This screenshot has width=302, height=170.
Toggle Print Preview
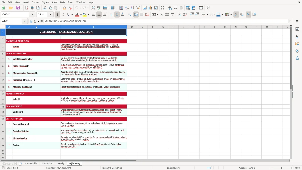[38, 8]
